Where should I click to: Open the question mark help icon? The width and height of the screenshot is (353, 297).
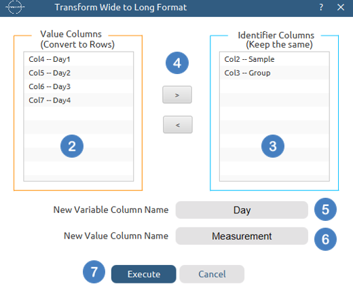(321, 7)
